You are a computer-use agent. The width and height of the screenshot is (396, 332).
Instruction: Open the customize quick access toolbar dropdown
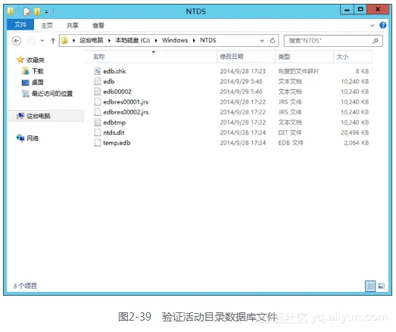pyautogui.click(x=46, y=11)
